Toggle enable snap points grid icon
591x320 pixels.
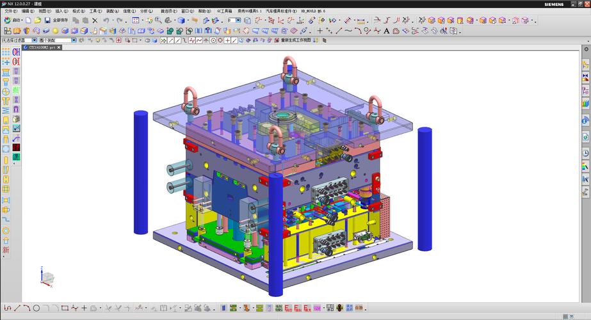click(x=163, y=40)
